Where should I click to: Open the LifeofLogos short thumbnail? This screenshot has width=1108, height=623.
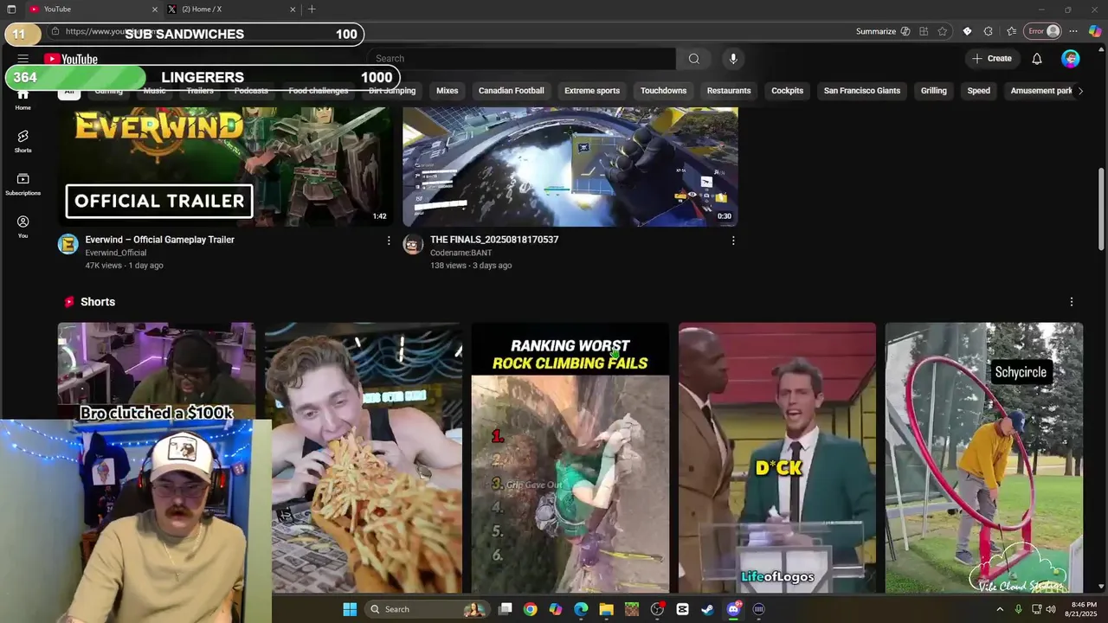(x=777, y=458)
